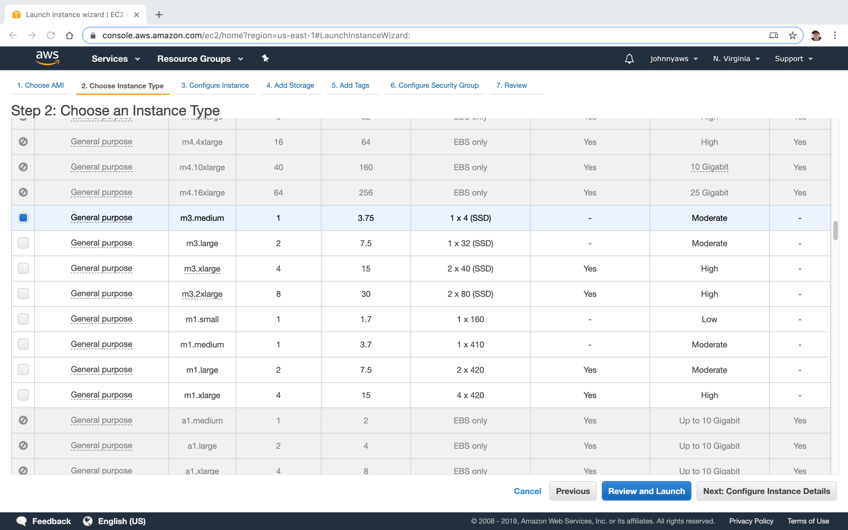Go to step 3 Configure Instance tab

coord(215,85)
